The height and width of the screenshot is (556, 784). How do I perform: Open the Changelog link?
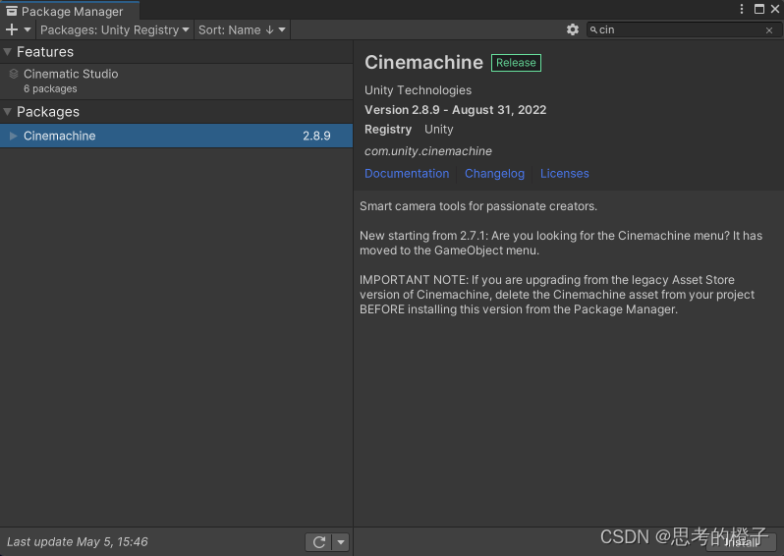click(x=494, y=174)
